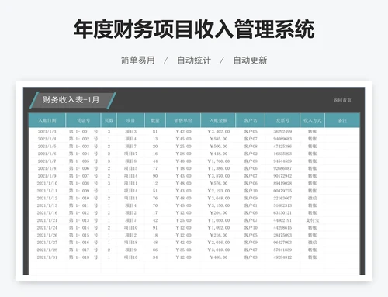This screenshot has width=388, height=297.
Task: Click the 项目 column header
Action: coord(130,120)
